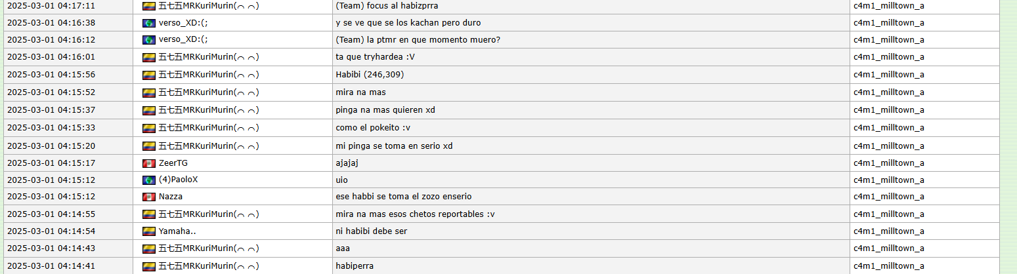1017x274 pixels.
Task: Click the flag icon beside ZeerTG
Action: [x=149, y=163]
